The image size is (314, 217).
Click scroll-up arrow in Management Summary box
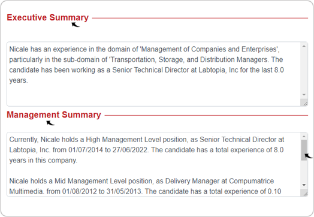pyautogui.click(x=304, y=137)
